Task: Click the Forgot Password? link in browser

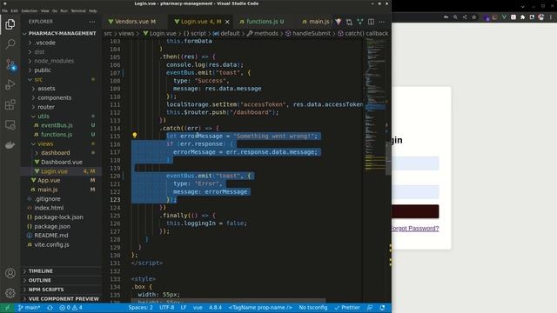Action: (414, 229)
